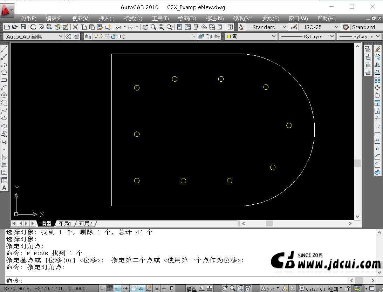The image size is (383, 292).
Task: Click the Help question mark button
Action: pos(230,27)
